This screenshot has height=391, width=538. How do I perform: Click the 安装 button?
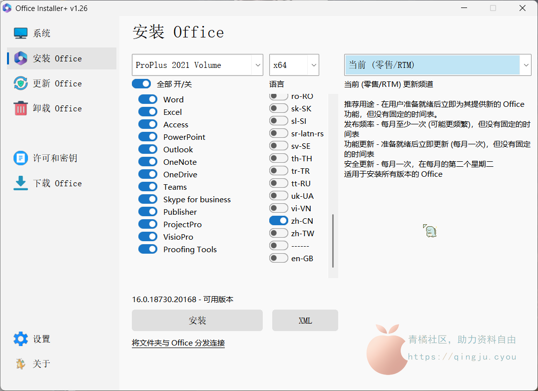[x=197, y=321]
